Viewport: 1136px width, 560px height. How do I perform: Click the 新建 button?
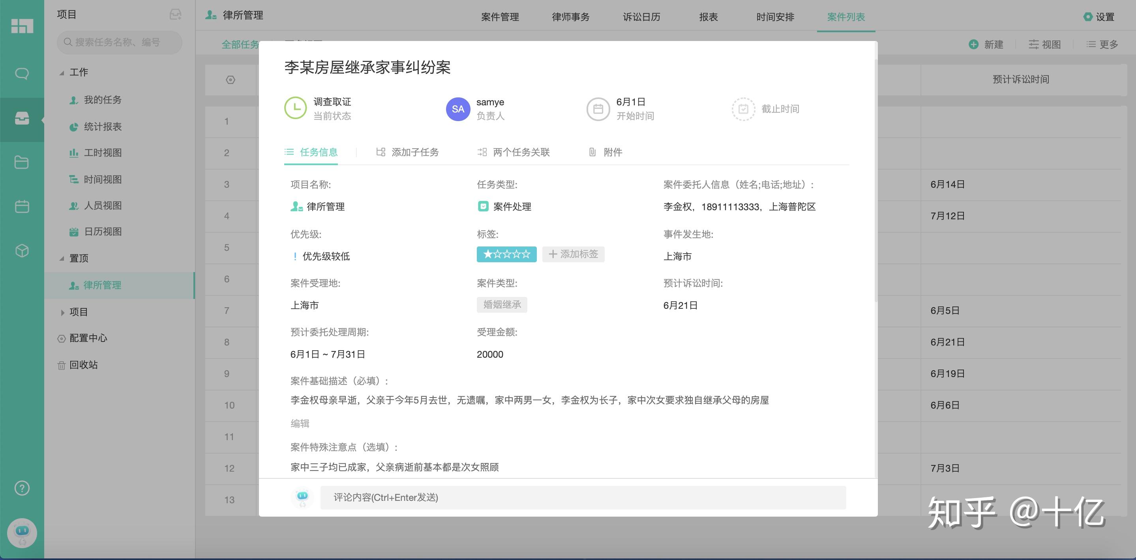[x=986, y=44]
